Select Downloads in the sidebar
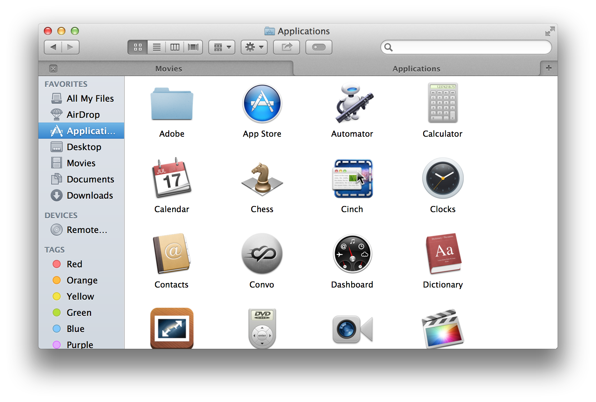This screenshot has width=596, height=402. (90, 196)
